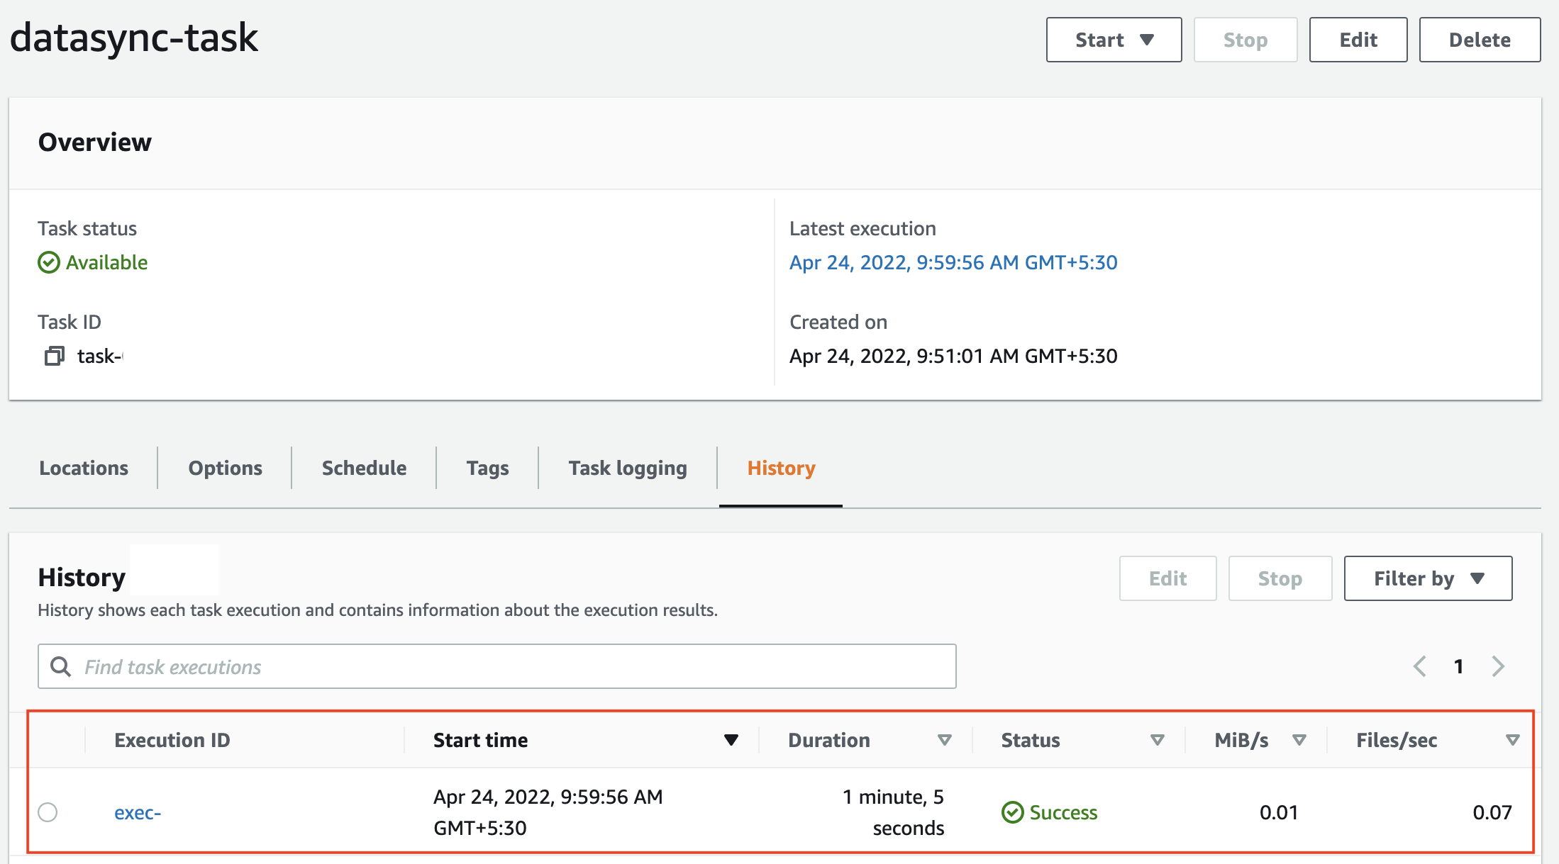
Task: Click the execution start time cell
Action: [548, 812]
